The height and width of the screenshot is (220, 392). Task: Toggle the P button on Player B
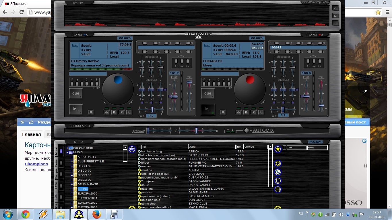coord(254,112)
